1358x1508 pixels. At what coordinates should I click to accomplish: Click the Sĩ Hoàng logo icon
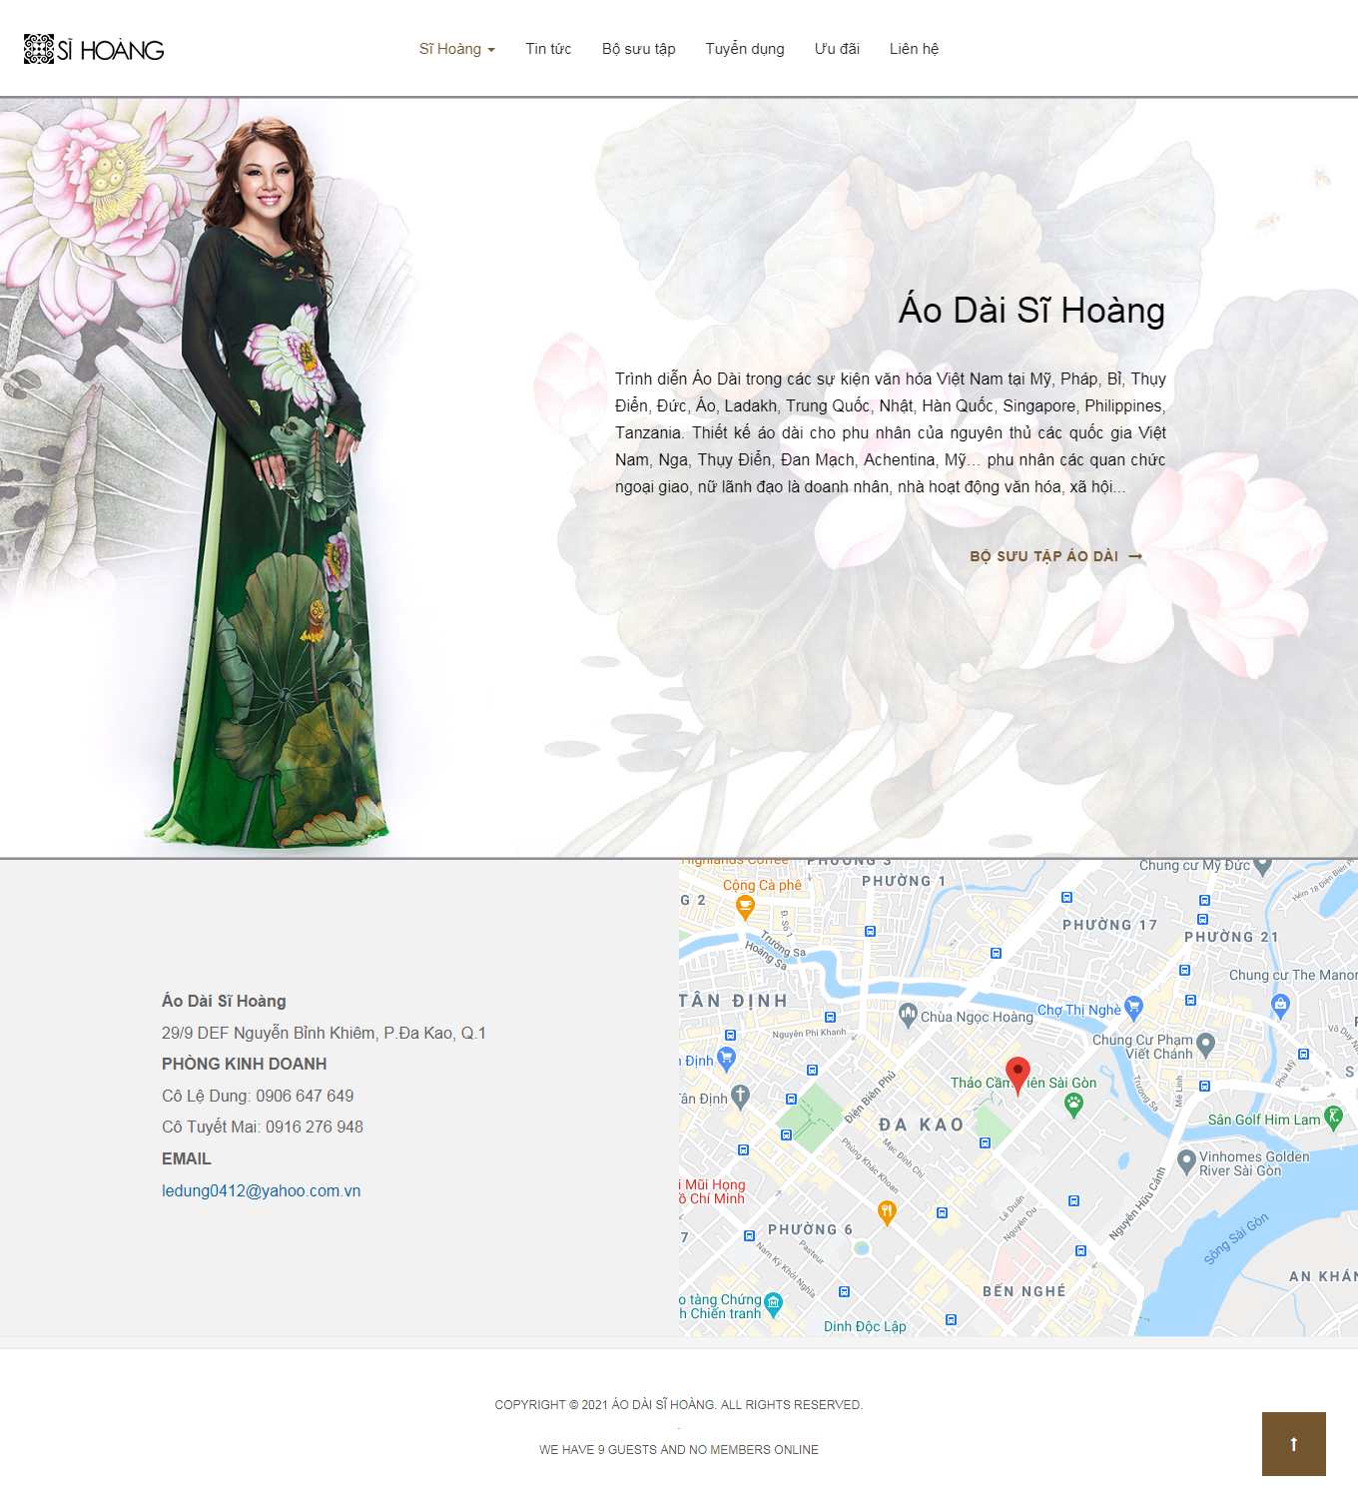click(x=39, y=48)
